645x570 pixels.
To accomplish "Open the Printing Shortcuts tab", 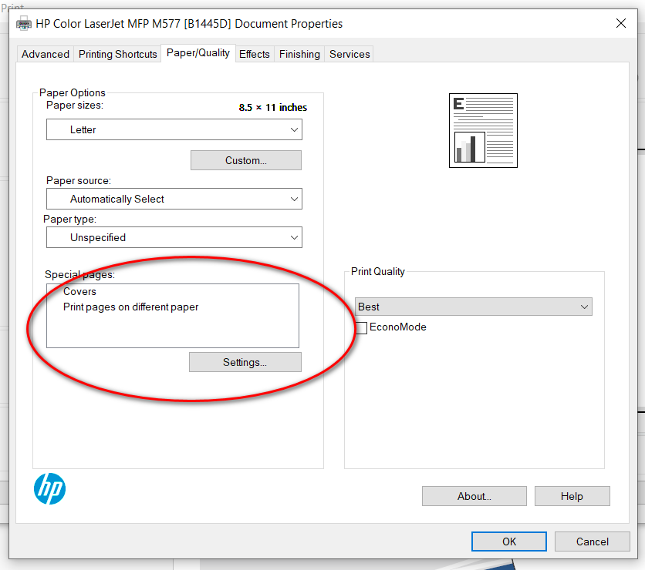I will (x=117, y=54).
